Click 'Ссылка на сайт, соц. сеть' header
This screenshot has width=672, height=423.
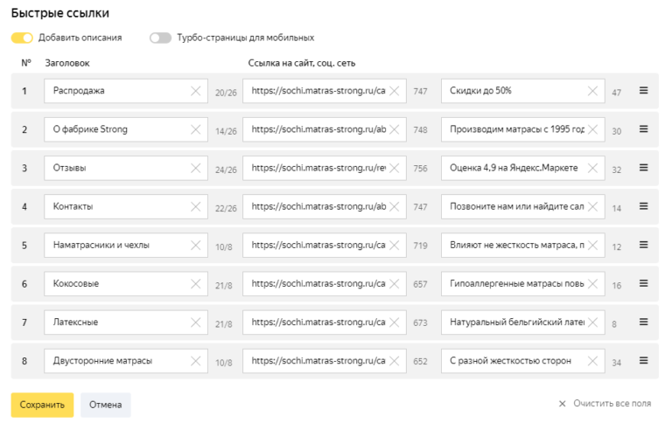pos(302,64)
